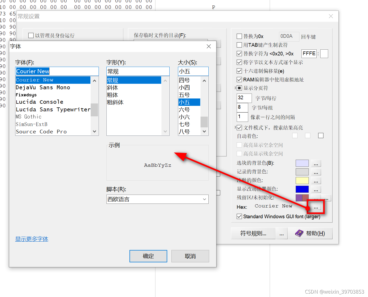Click 记录的背景色 gray swatch
The height and width of the screenshot is (297, 368).
pos(302,172)
